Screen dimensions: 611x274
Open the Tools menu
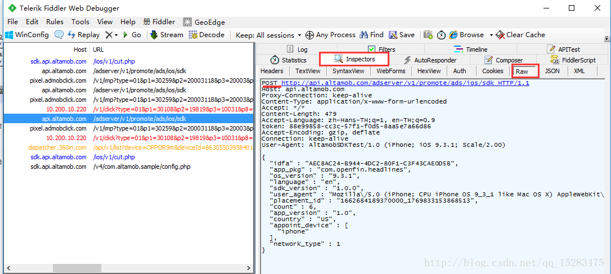80,22
